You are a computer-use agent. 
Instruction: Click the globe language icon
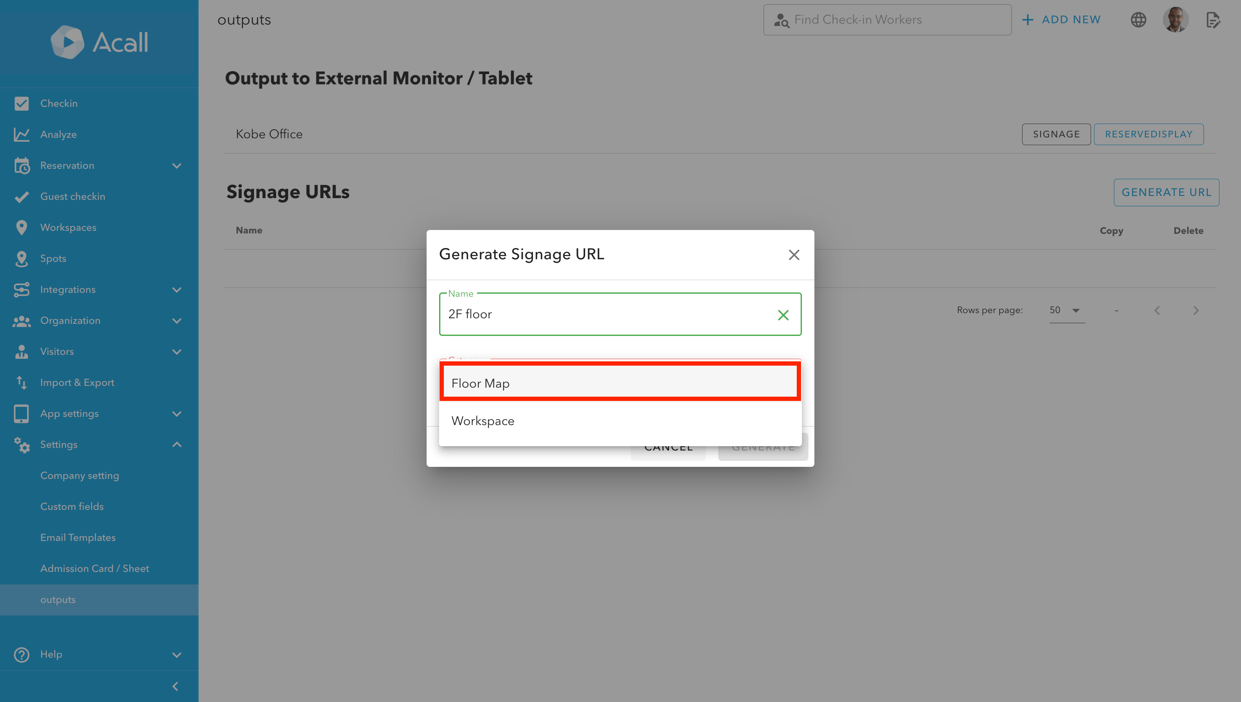pos(1138,20)
